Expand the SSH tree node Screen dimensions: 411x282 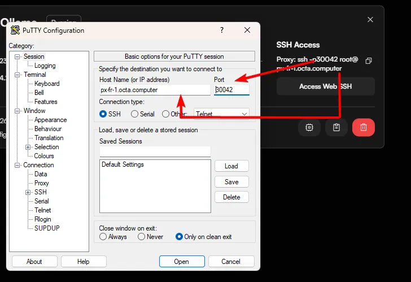(28, 192)
